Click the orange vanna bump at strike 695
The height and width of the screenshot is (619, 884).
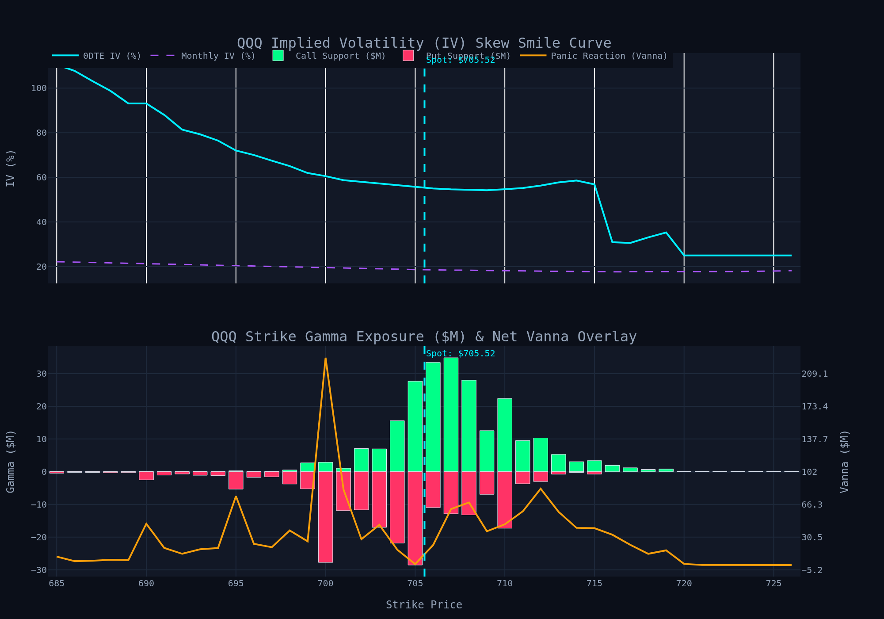pyautogui.click(x=236, y=496)
